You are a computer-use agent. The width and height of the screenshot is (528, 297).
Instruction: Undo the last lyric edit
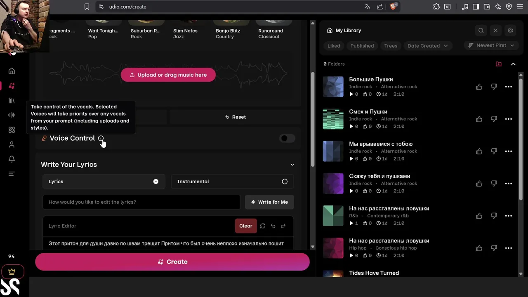273,226
